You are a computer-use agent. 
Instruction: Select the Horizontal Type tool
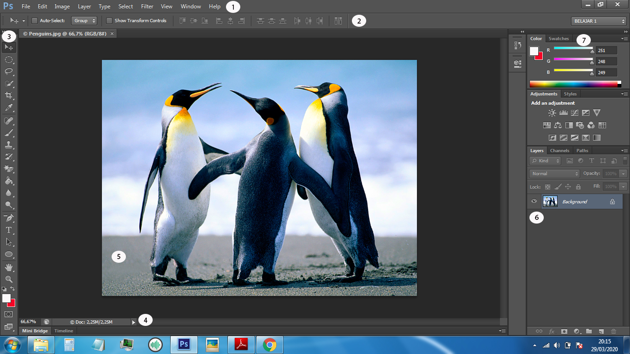(x=9, y=230)
